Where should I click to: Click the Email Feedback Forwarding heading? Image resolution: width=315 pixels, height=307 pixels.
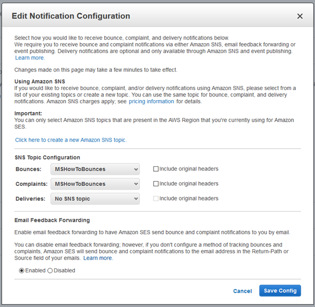[52, 220]
